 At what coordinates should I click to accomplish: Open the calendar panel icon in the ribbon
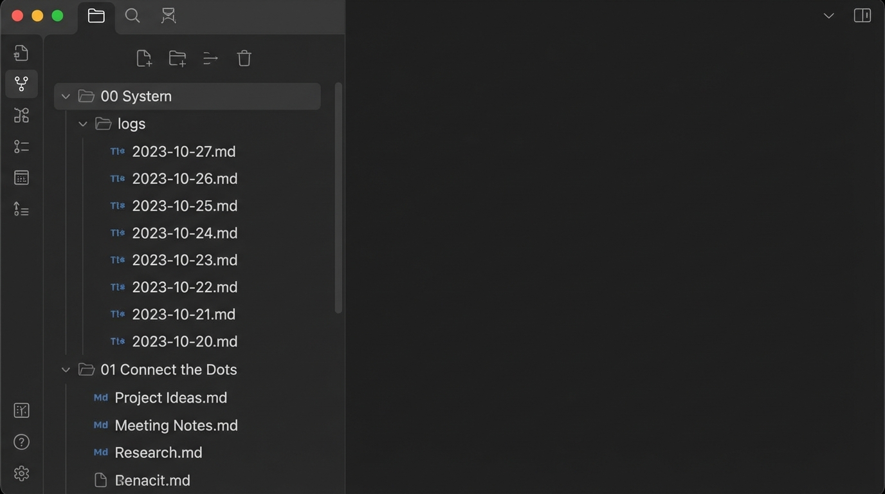(21, 178)
